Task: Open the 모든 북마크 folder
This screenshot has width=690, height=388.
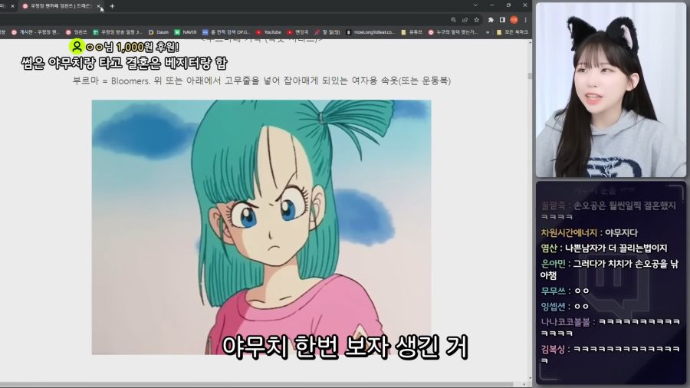Action: coord(514,32)
